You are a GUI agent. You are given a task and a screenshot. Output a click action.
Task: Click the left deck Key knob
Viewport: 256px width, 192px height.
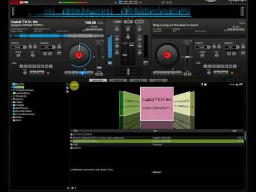click(33, 55)
